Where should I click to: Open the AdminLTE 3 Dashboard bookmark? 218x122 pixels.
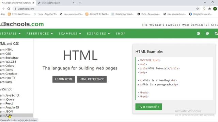click(97, 14)
